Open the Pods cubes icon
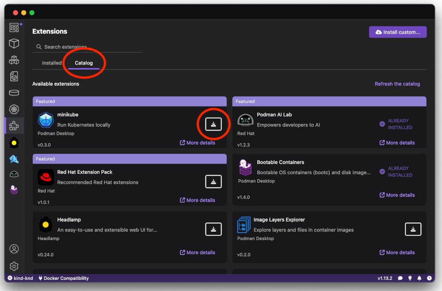Screen dimensions: 442x291 14,60
